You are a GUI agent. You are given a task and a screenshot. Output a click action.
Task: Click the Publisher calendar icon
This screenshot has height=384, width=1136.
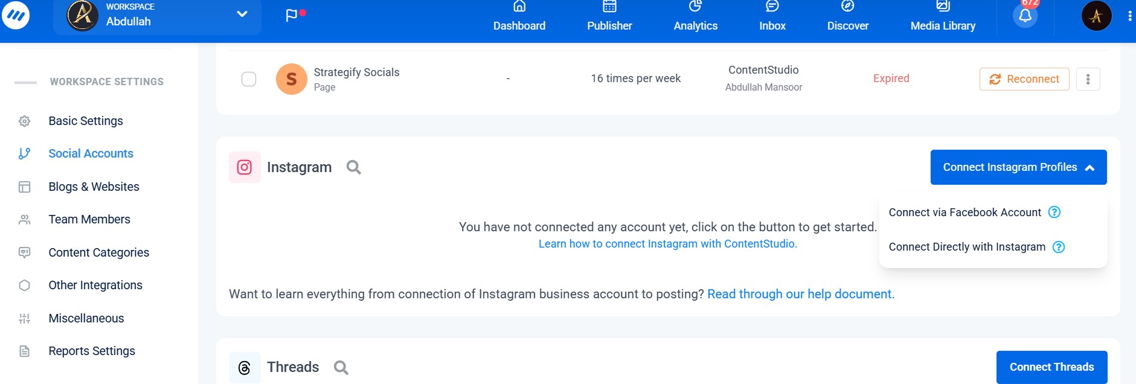[610, 6]
